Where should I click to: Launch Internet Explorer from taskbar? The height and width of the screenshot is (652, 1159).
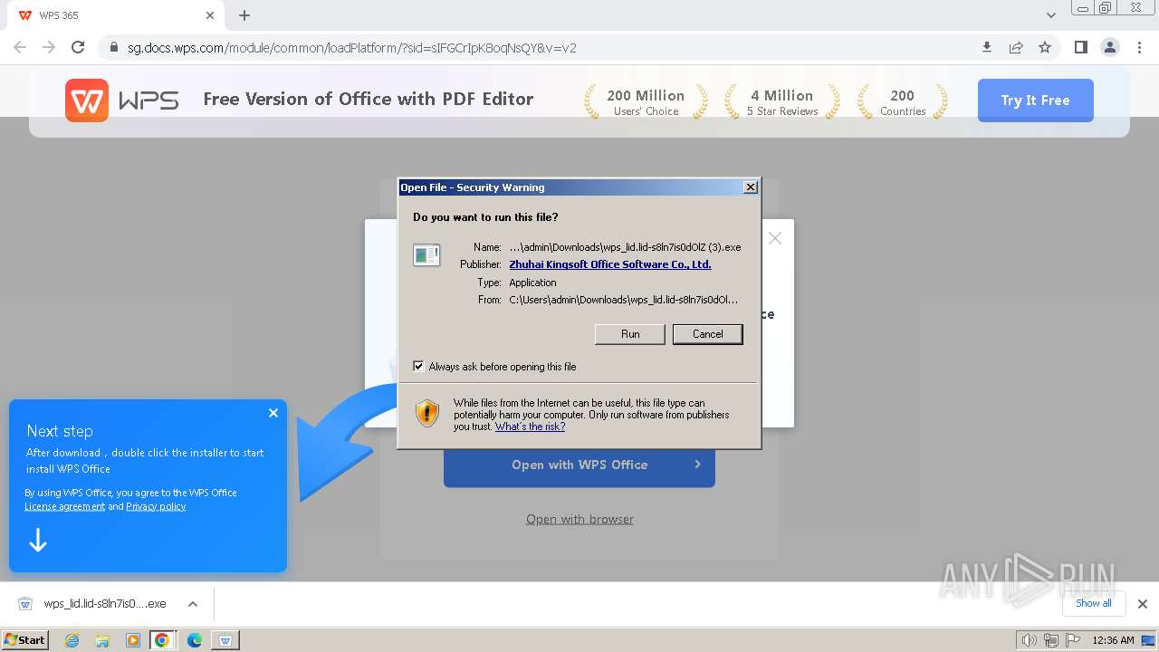point(72,640)
